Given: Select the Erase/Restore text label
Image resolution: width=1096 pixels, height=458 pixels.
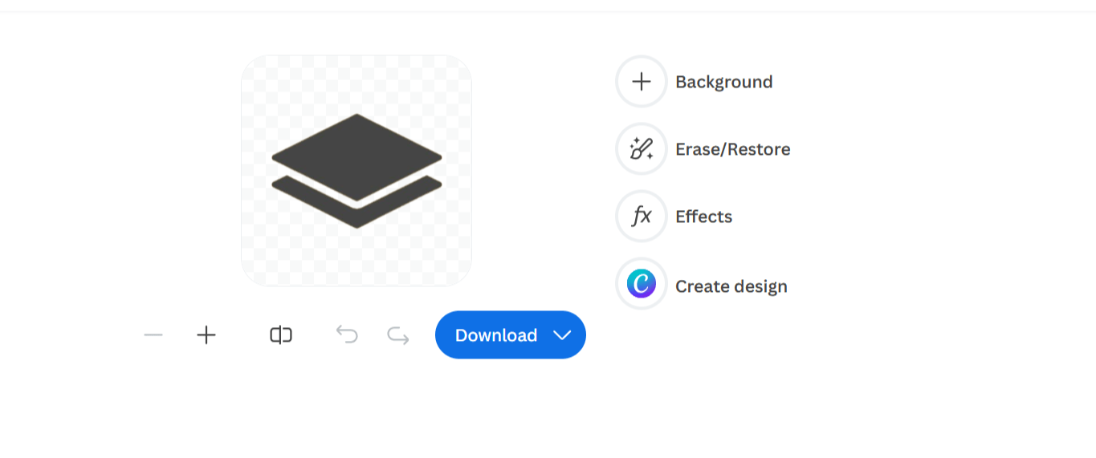Looking at the screenshot, I should click(732, 149).
